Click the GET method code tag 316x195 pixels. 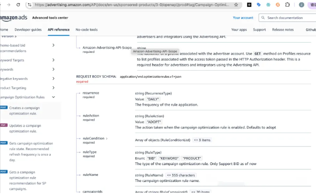coord(258,54)
